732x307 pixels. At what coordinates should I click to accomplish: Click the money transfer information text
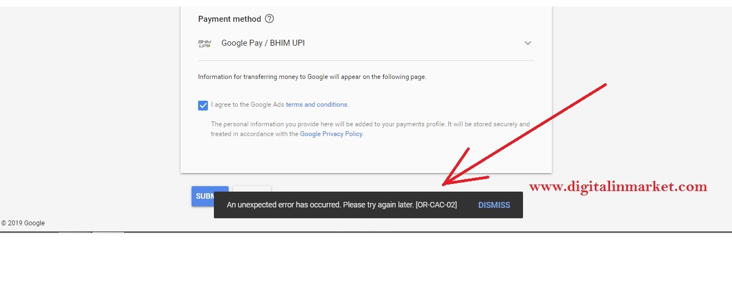312,77
